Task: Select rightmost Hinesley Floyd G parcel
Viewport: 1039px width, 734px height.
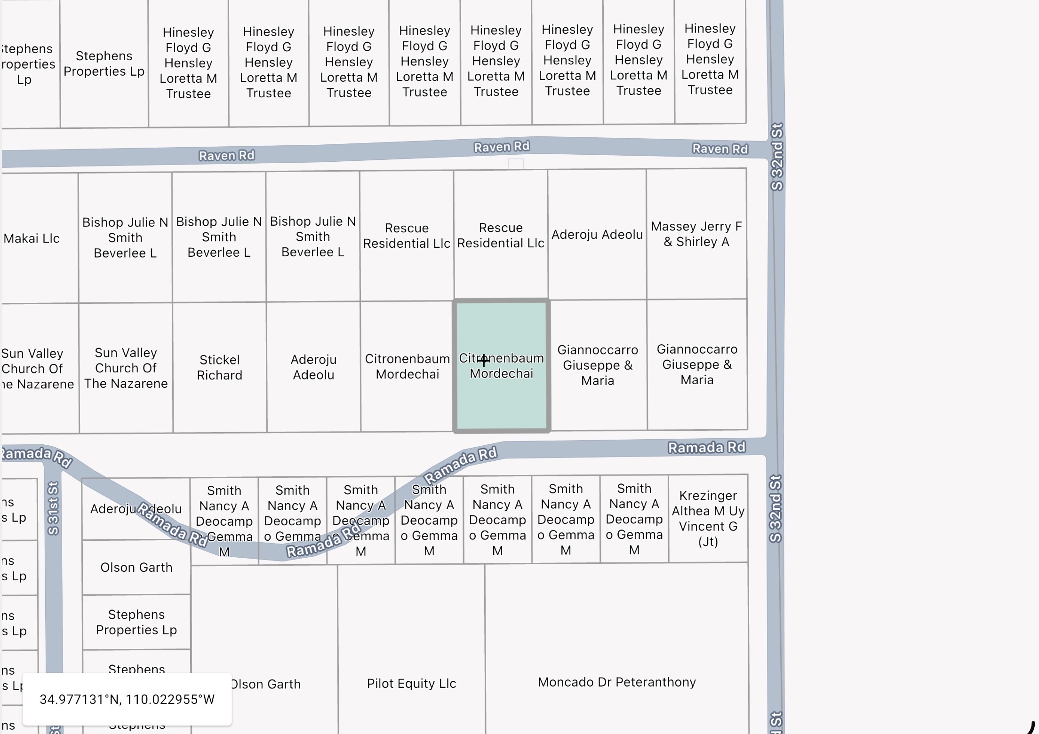Action: tap(710, 59)
